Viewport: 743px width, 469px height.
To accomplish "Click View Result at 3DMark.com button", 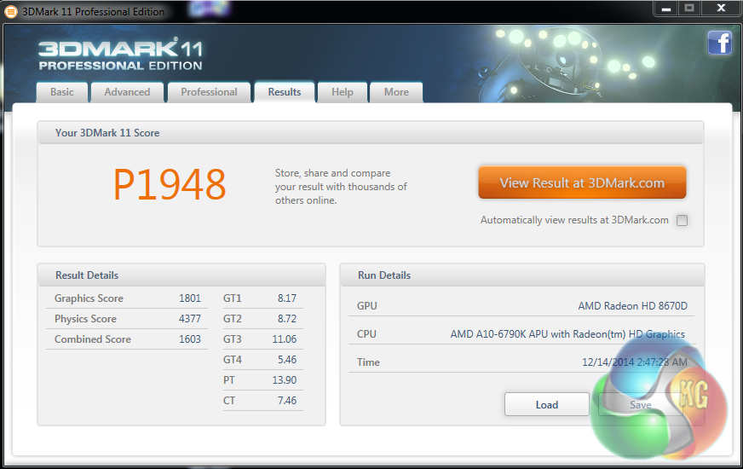I will [582, 182].
